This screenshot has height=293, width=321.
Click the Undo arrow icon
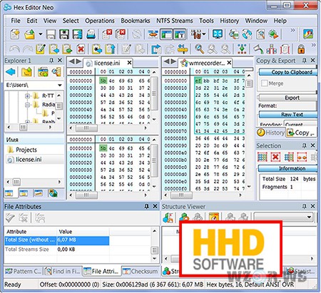coord(15,49)
